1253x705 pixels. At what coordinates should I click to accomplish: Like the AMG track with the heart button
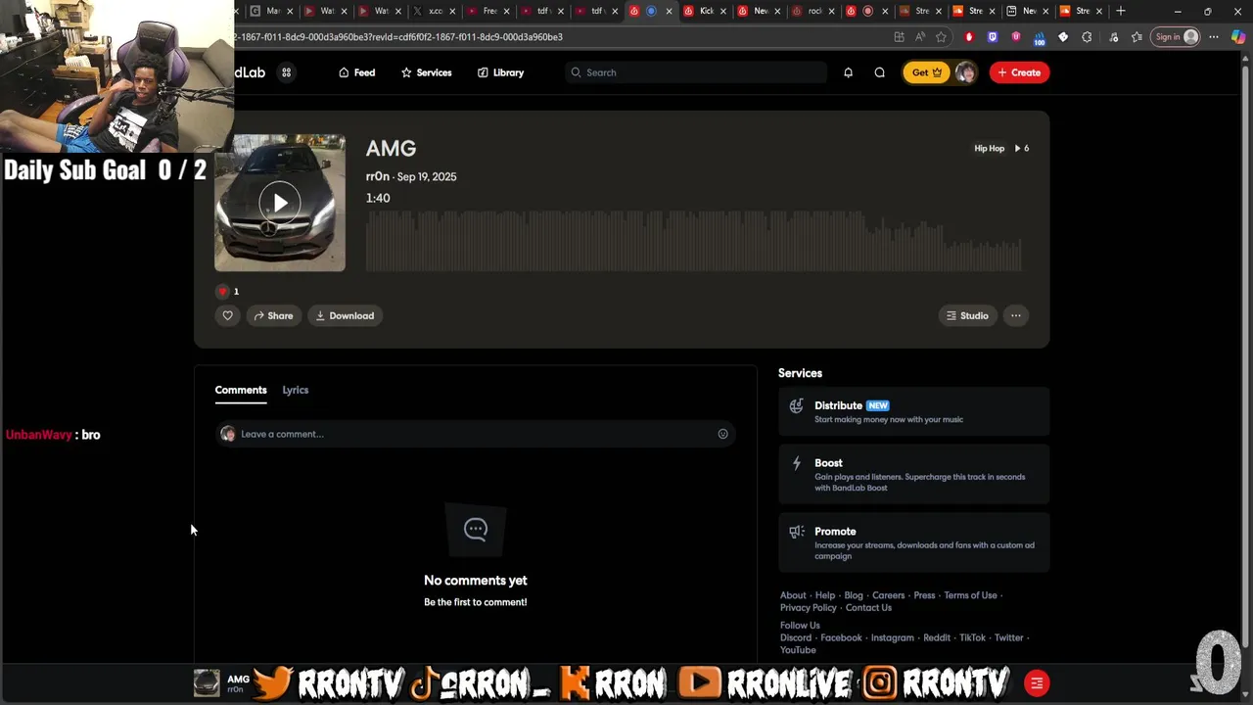[x=227, y=315]
